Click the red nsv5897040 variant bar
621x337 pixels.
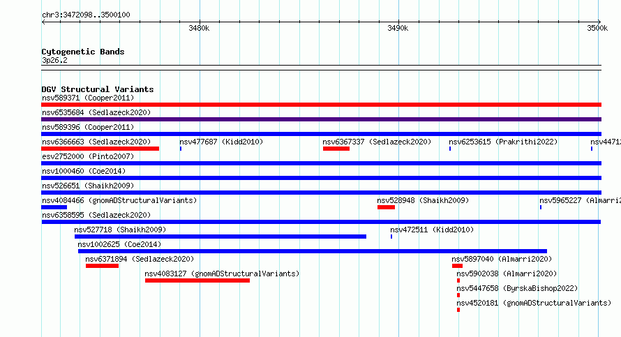pos(458,266)
